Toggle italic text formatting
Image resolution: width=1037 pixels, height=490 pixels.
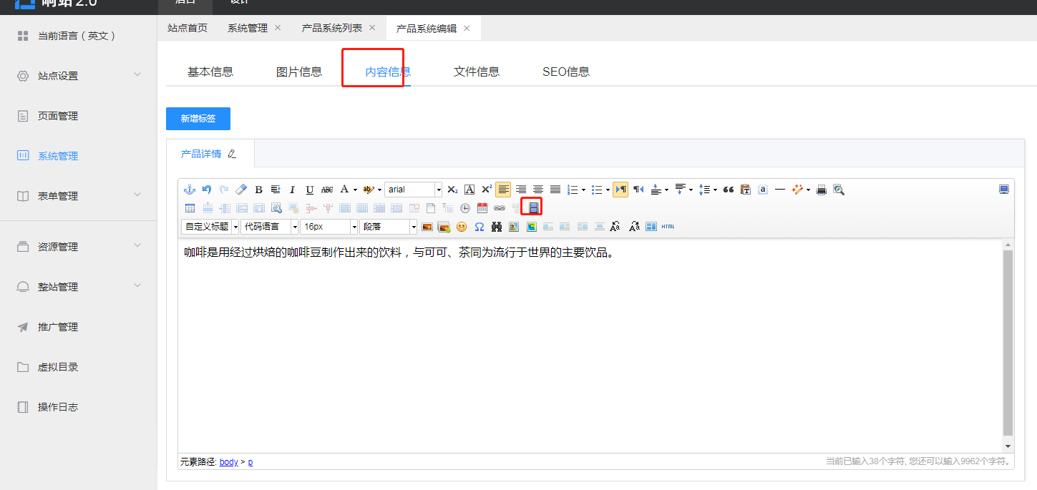point(292,190)
